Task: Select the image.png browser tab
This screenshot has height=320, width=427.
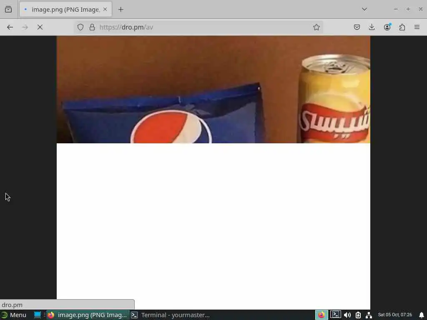Action: click(65, 10)
